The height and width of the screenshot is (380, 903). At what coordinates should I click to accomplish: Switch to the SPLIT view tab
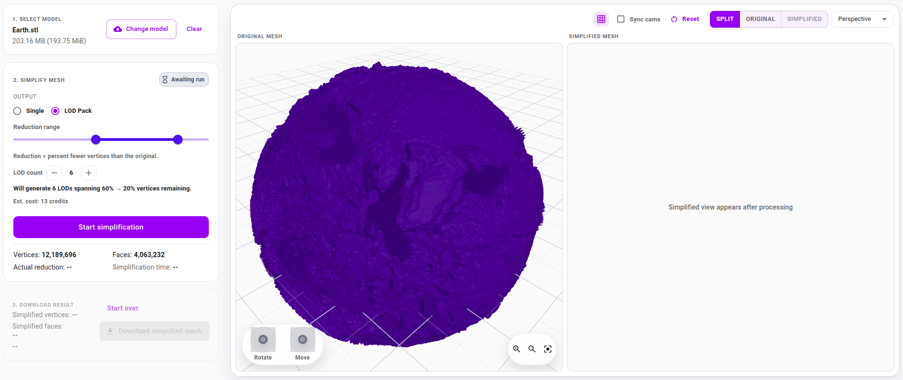[725, 19]
